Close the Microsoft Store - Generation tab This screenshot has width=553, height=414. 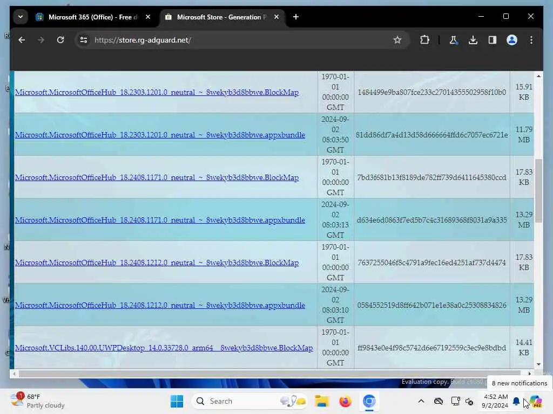click(x=276, y=17)
